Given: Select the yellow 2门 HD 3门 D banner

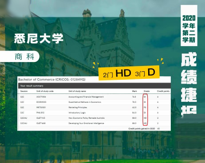Looking at the screenshot, I should 129,73.
